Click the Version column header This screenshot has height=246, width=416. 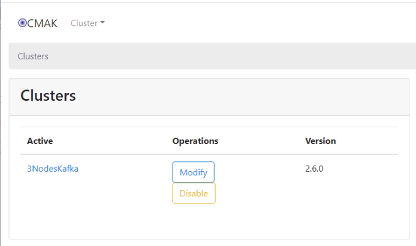coord(321,141)
